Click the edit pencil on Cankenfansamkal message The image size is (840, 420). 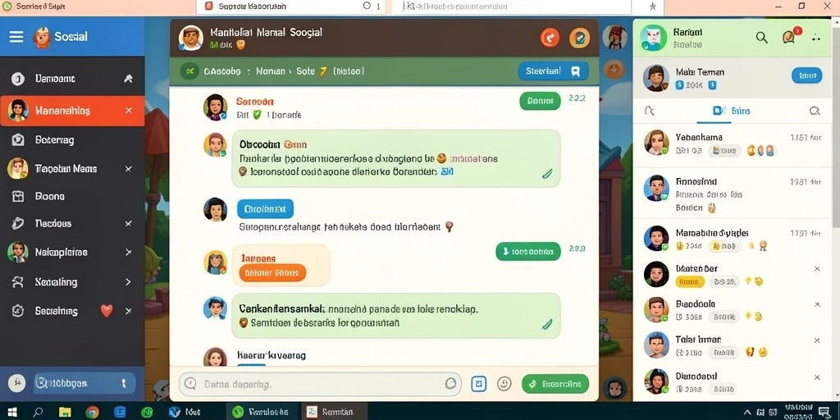click(547, 323)
